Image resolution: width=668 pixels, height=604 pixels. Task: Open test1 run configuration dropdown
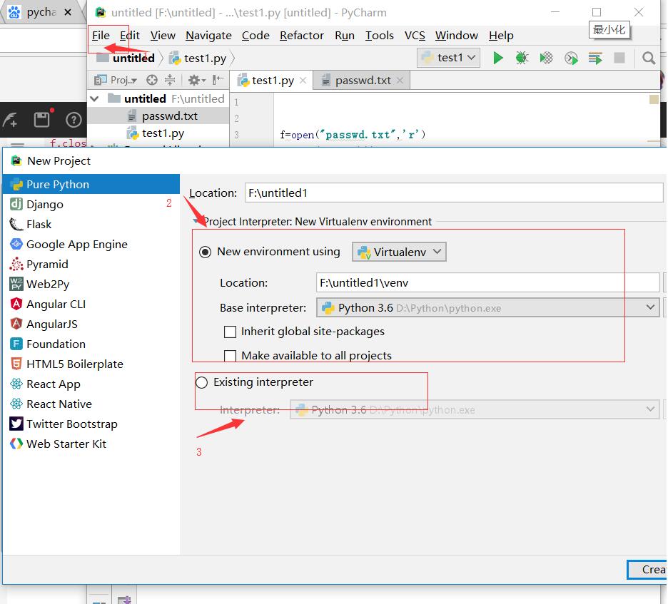[448, 58]
